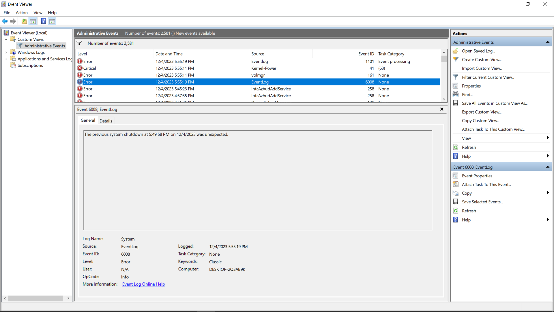Click Save All Events floppy disk icon
This screenshot has height=312, width=554.
456,103
